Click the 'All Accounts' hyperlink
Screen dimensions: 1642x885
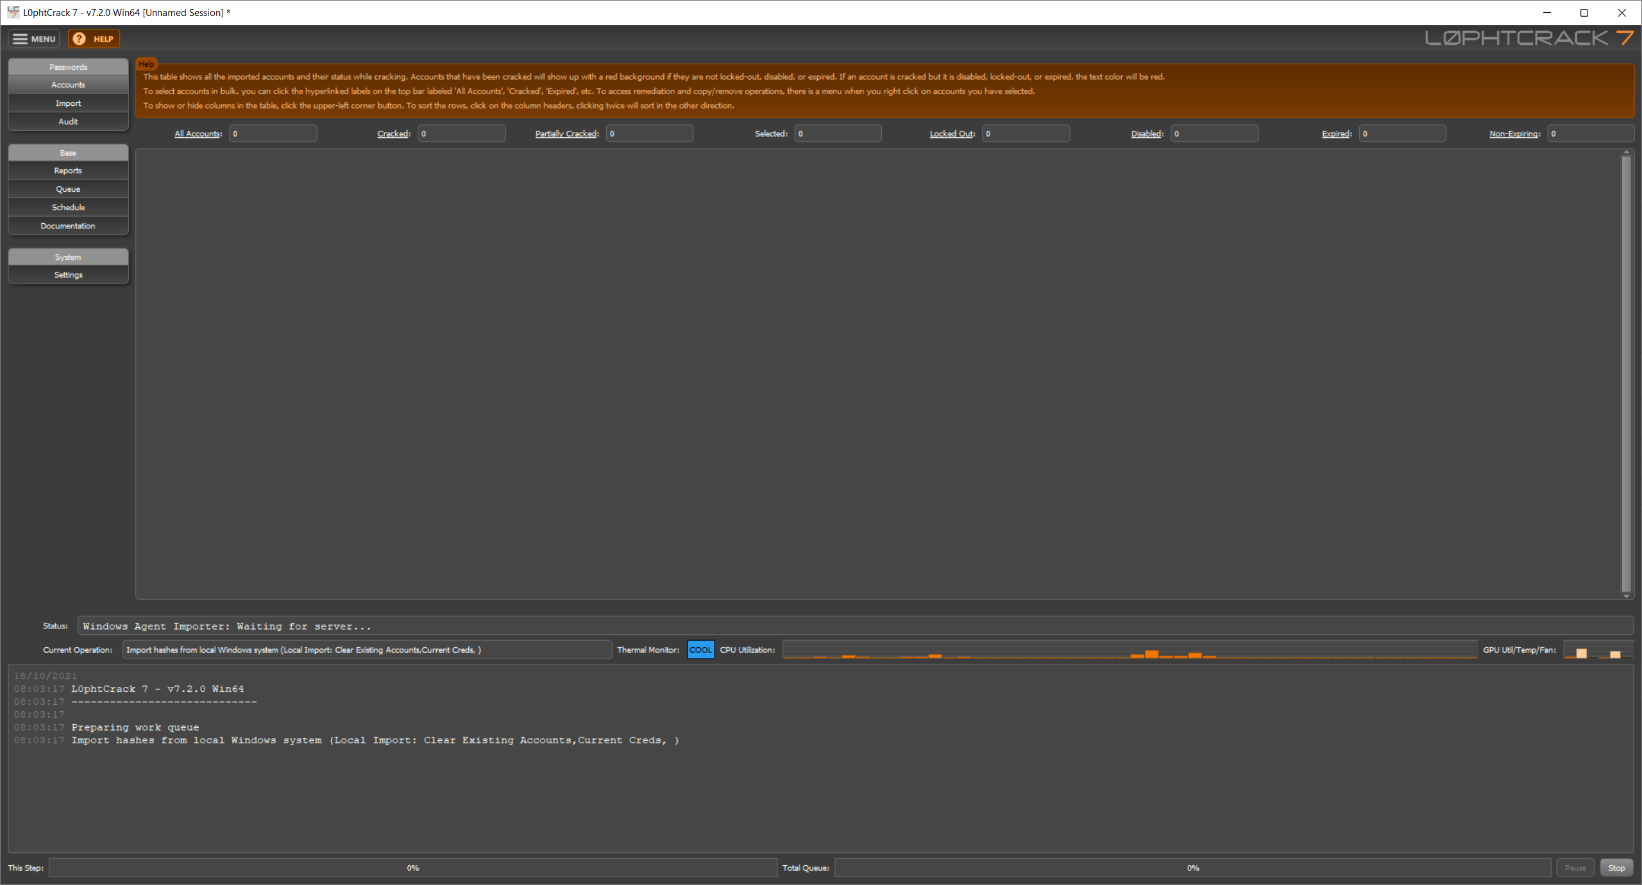point(198,133)
